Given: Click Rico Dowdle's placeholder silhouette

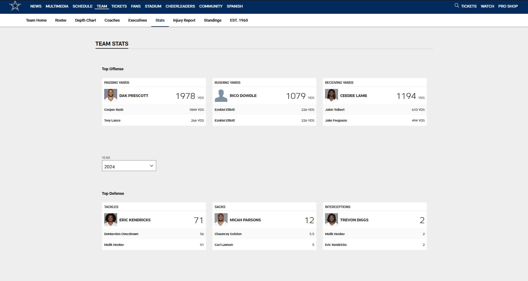Looking at the screenshot, I should point(221,95).
